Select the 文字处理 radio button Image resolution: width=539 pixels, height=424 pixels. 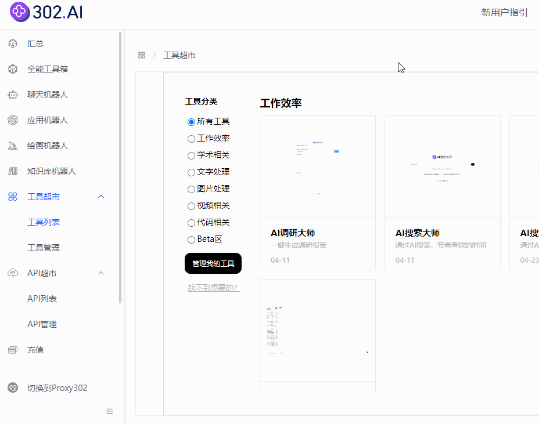point(191,172)
